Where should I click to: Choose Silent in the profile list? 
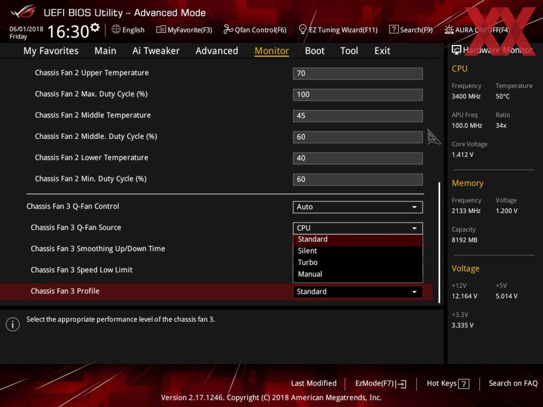click(358, 251)
